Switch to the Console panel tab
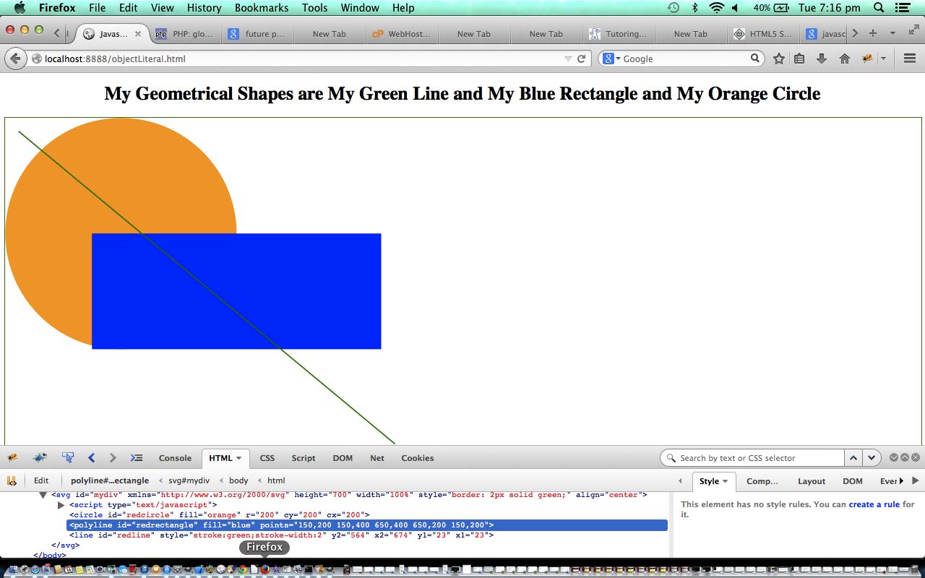The image size is (925, 578). point(175,458)
